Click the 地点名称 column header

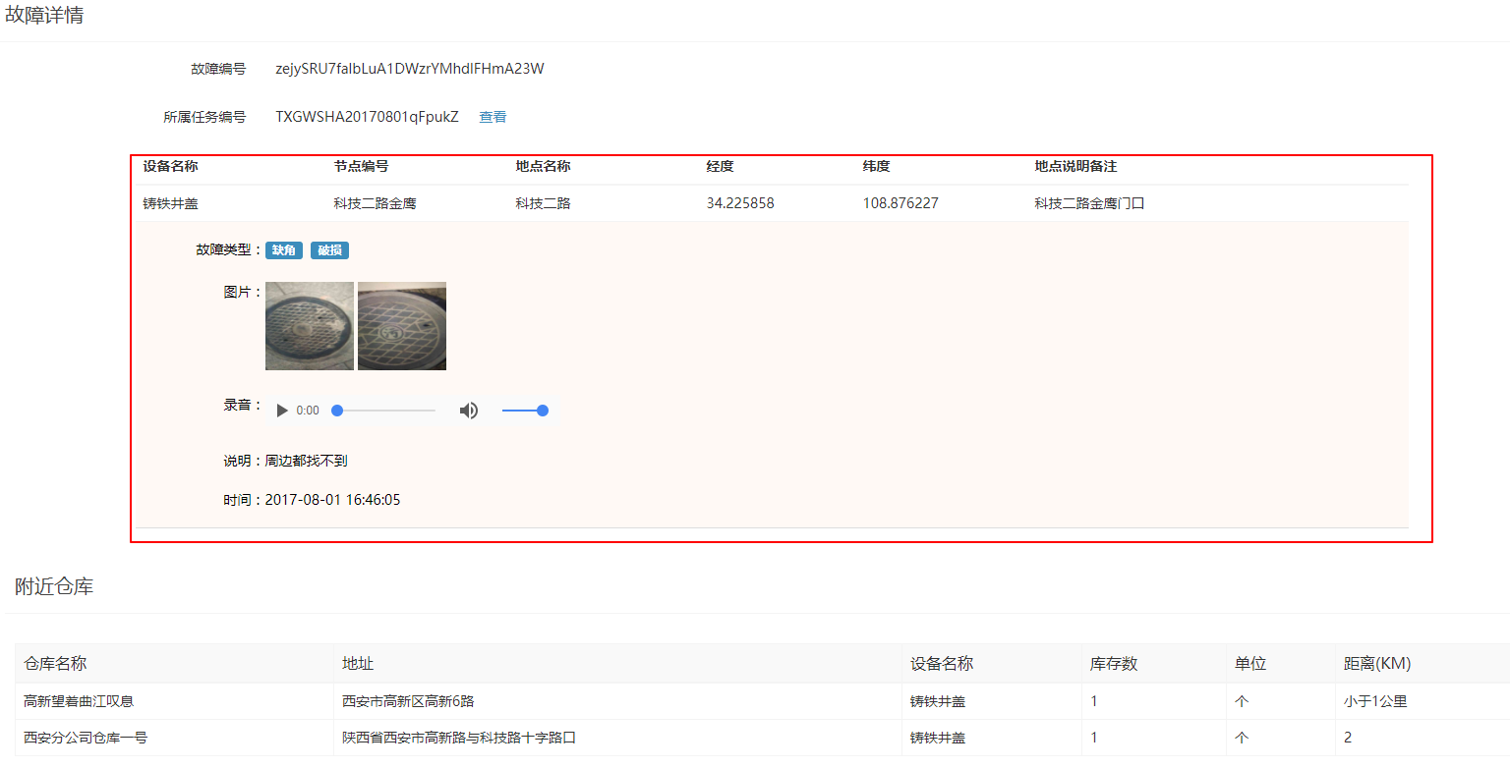pos(543,167)
